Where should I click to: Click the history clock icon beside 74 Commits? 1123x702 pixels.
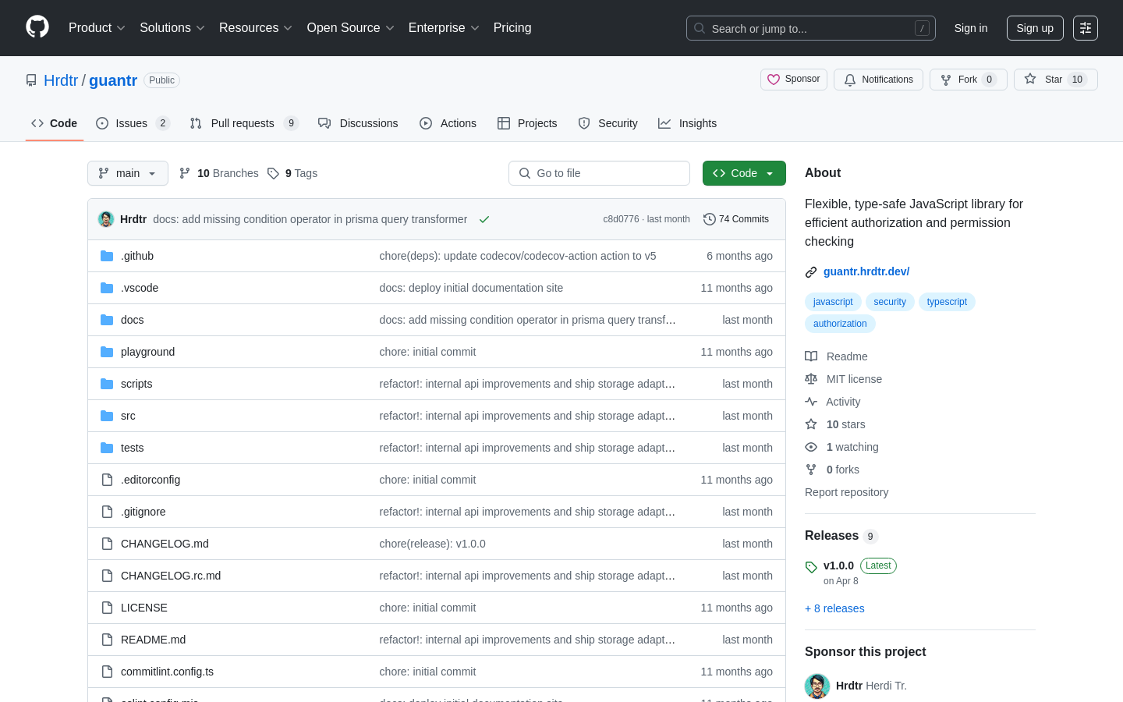click(x=709, y=219)
